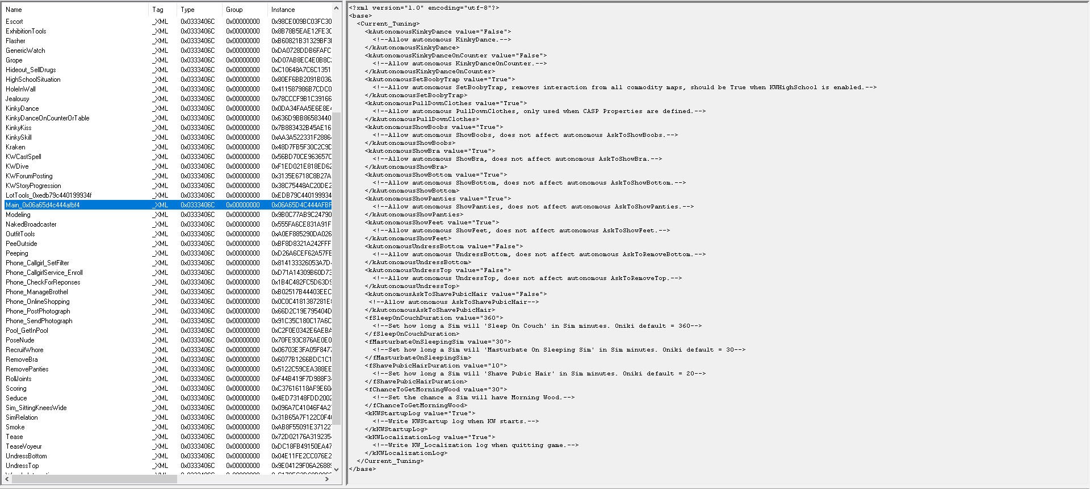The height and width of the screenshot is (489, 1090).
Task: Click the opening Current_Tuning tag in XML
Action: coord(388,24)
